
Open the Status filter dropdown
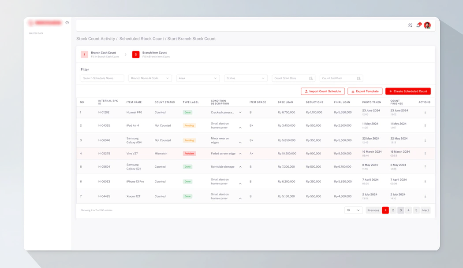(x=246, y=78)
